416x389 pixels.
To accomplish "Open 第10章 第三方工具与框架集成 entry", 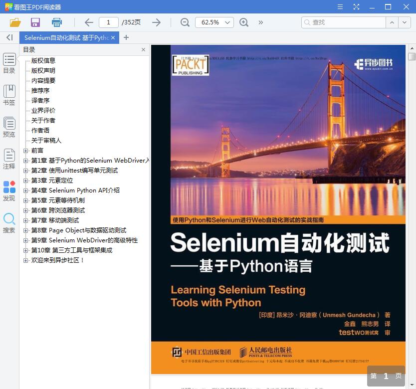I will [x=72, y=250].
